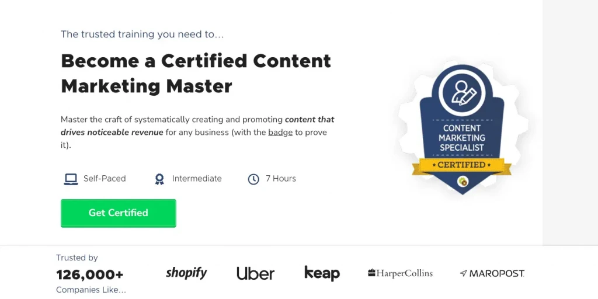Select the HarperCollins logo
598x299 pixels.
400,273
